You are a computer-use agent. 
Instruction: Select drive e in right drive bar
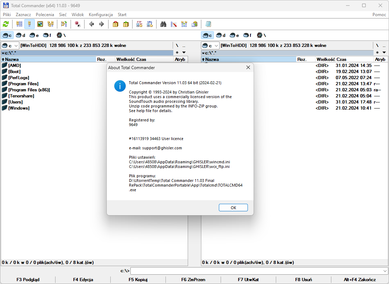(x=234, y=35)
